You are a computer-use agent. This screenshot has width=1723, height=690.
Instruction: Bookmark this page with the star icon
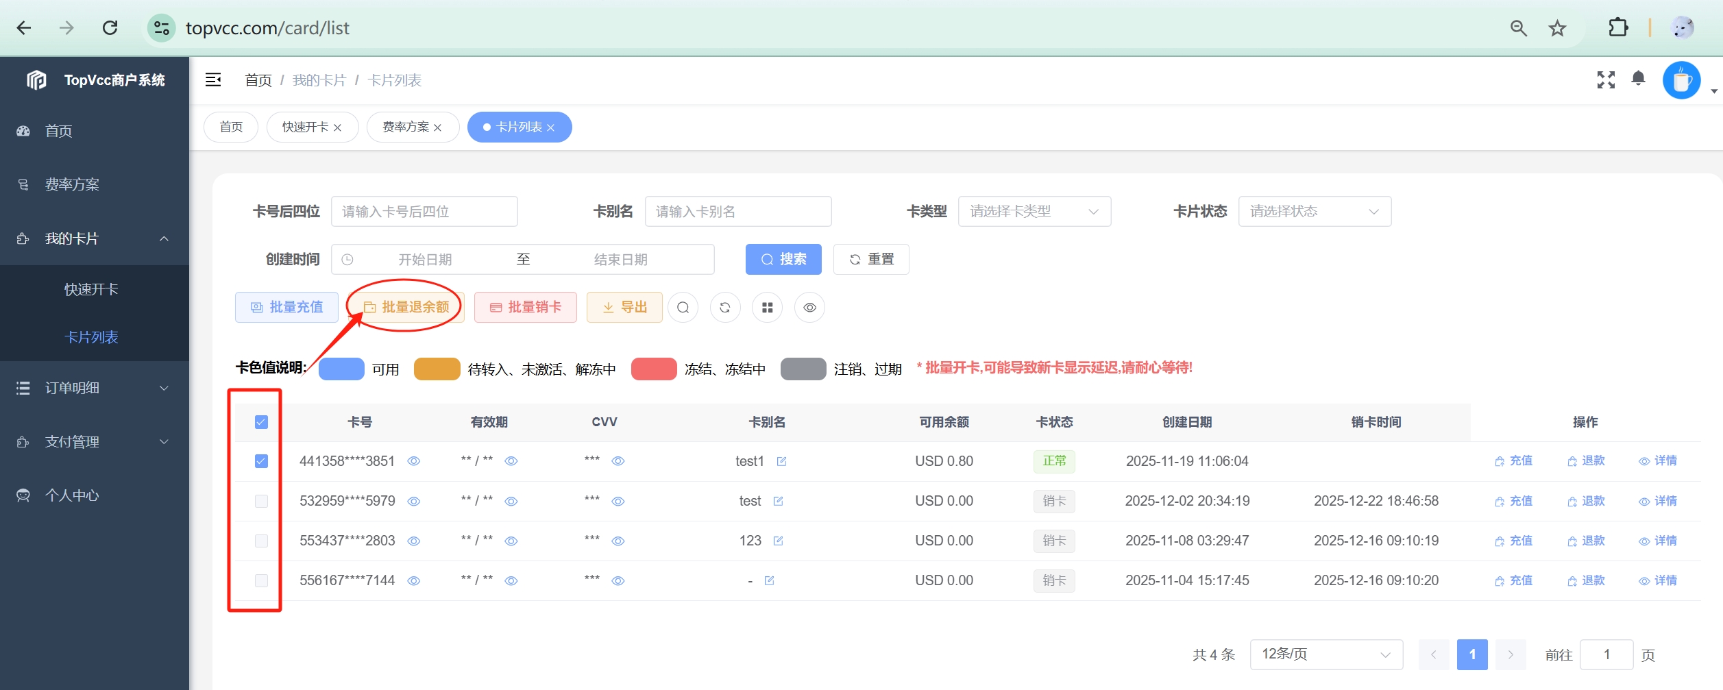coord(1557,28)
